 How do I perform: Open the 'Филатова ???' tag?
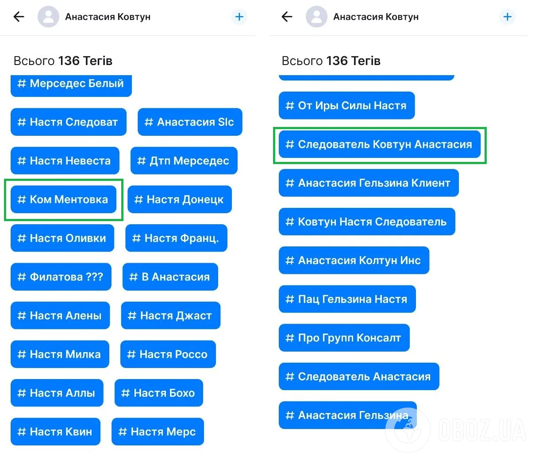pos(61,277)
